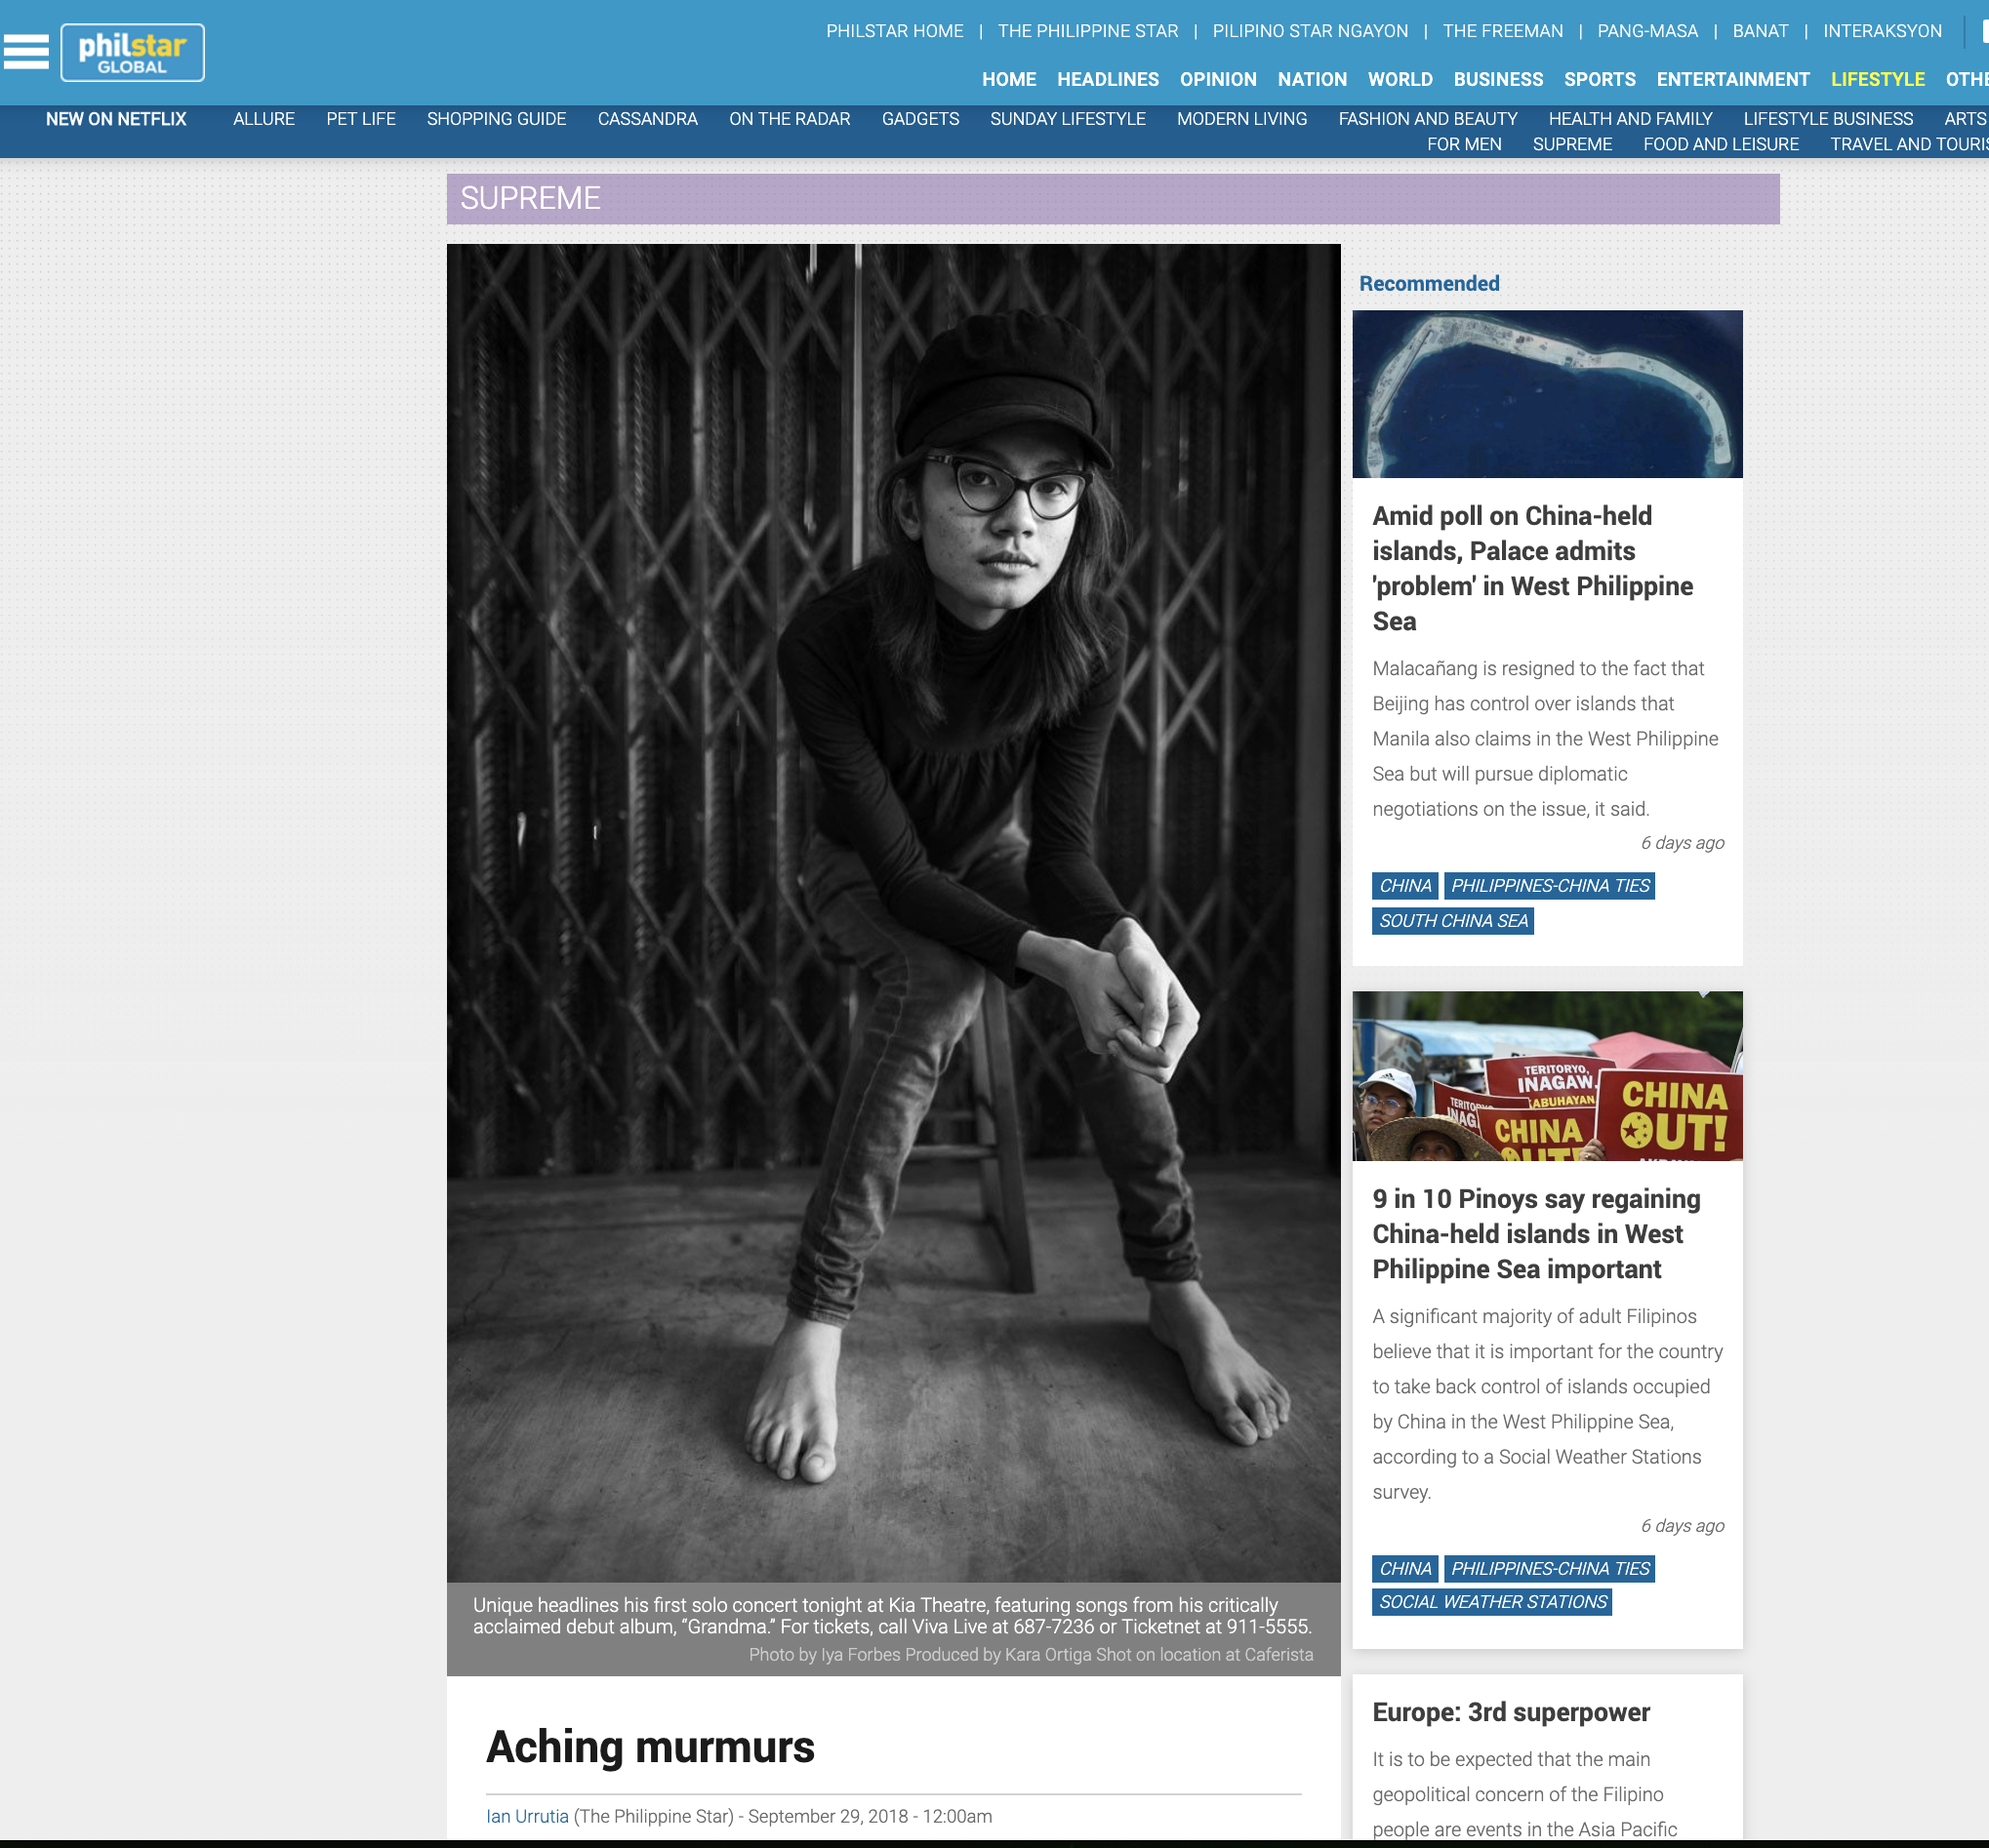Click the Malacañang article summary text
Screen dimensions: 1989x1848
pyautogui.click(x=1546, y=739)
